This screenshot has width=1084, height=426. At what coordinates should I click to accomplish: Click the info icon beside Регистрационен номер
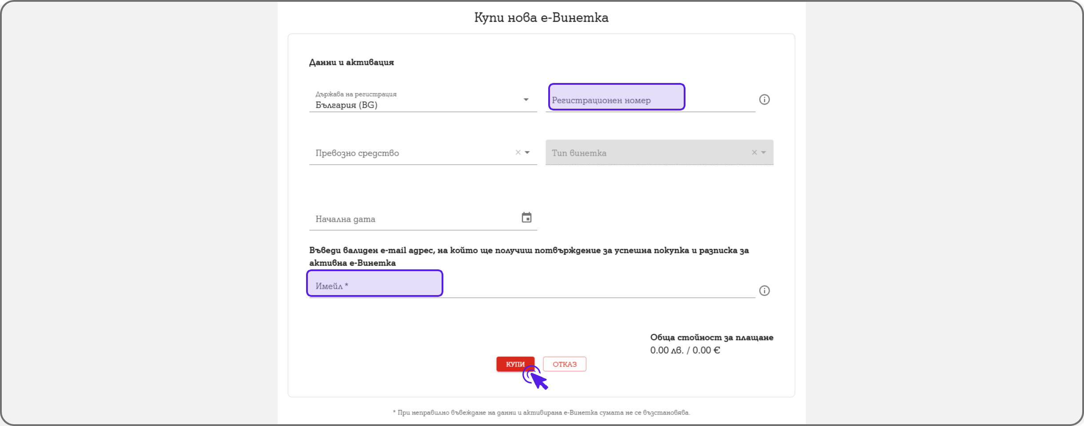coord(764,100)
